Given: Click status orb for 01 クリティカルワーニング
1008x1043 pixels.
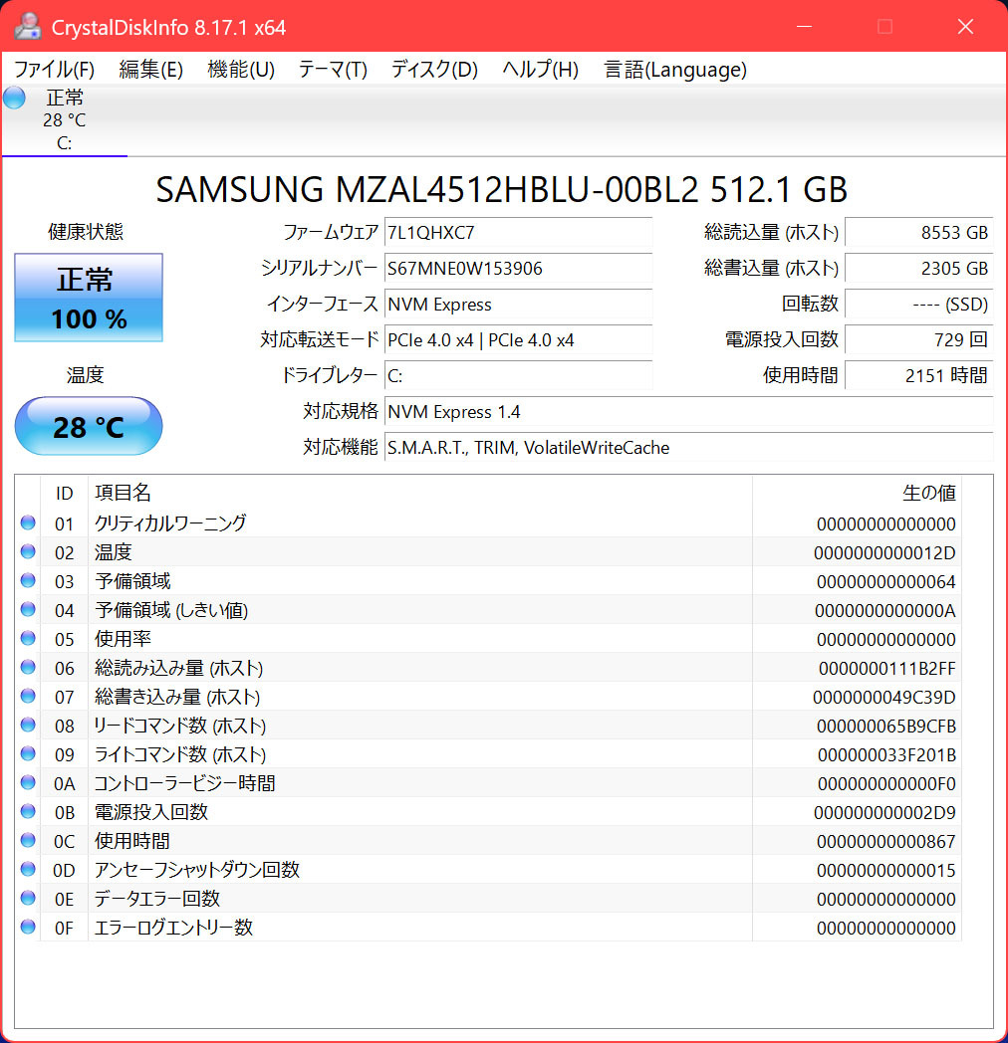Looking at the screenshot, I should (x=28, y=522).
